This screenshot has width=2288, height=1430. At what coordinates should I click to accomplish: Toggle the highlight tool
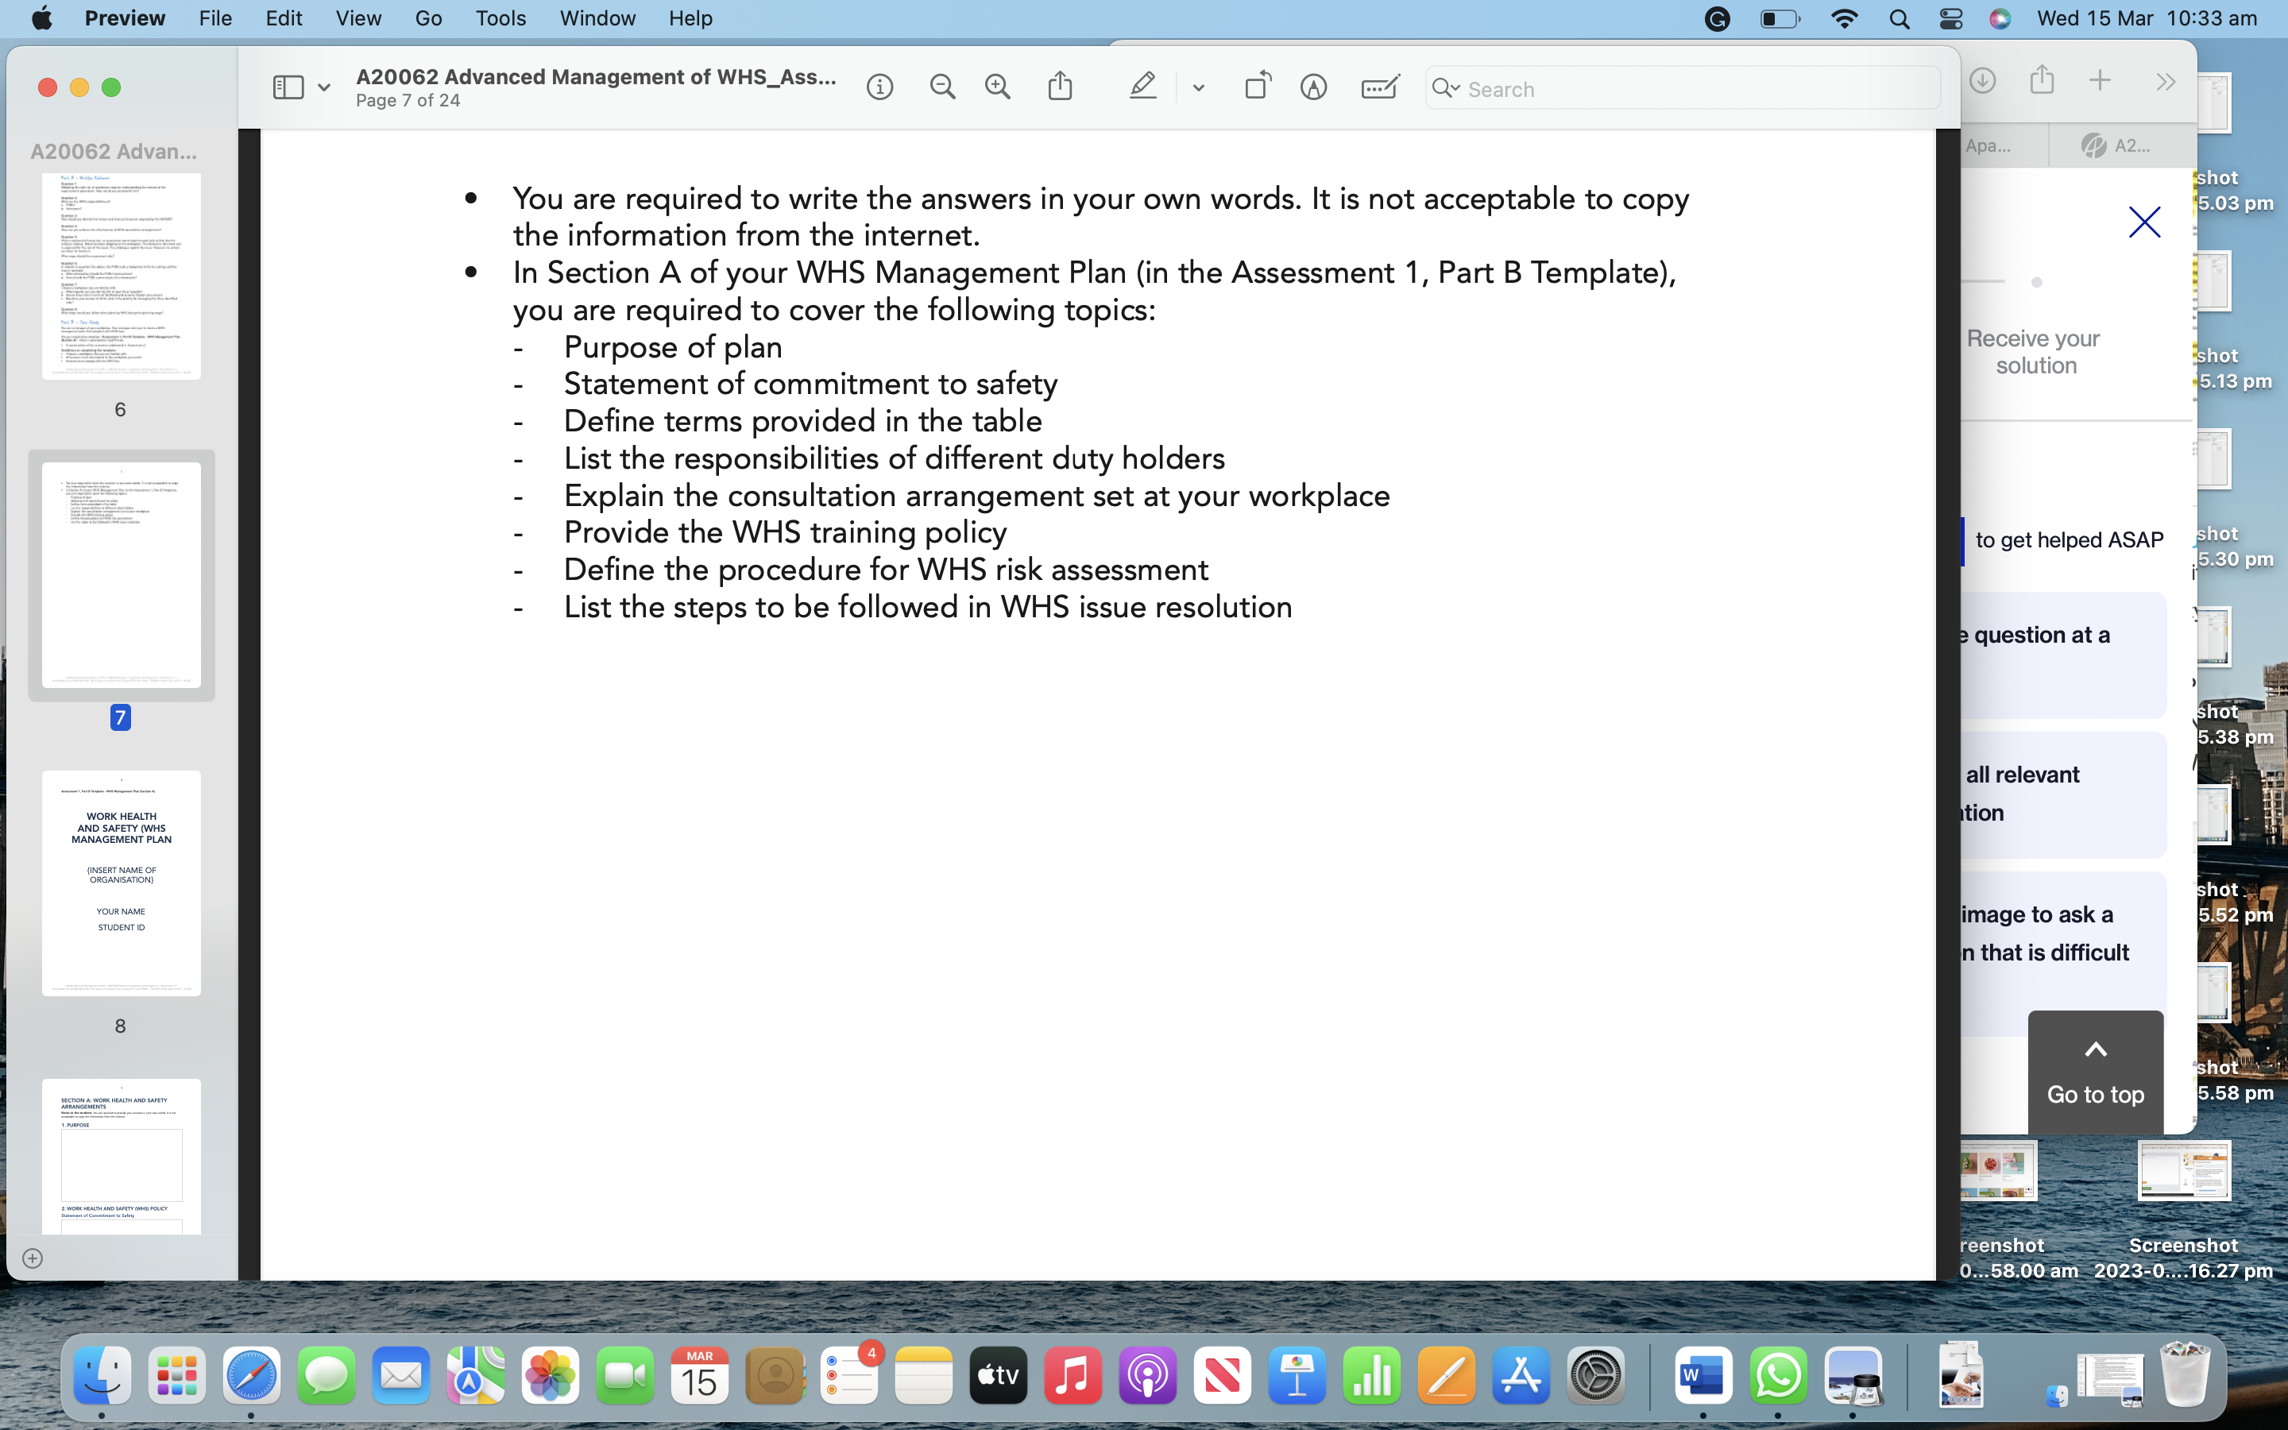click(1142, 86)
